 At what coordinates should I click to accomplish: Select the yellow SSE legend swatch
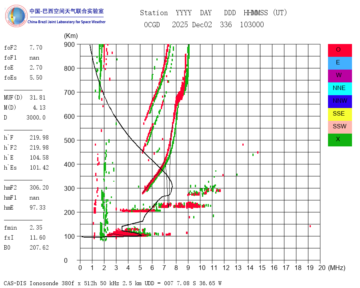pyautogui.click(x=340, y=114)
